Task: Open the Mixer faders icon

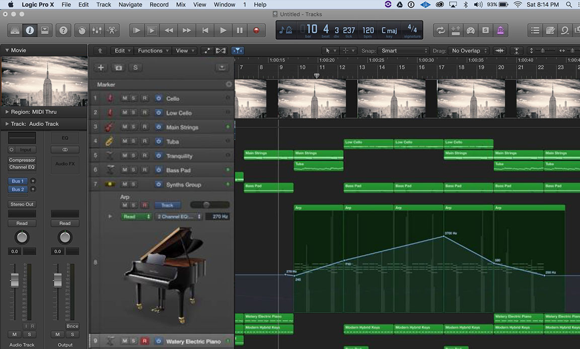Action: pyautogui.click(x=97, y=30)
